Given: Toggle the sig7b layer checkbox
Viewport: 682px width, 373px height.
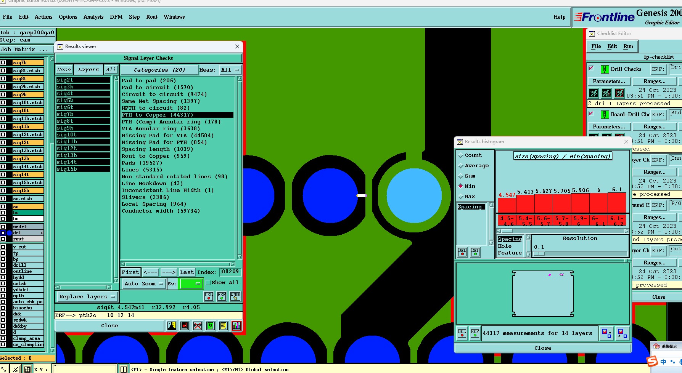Looking at the screenshot, I should (x=3, y=62).
